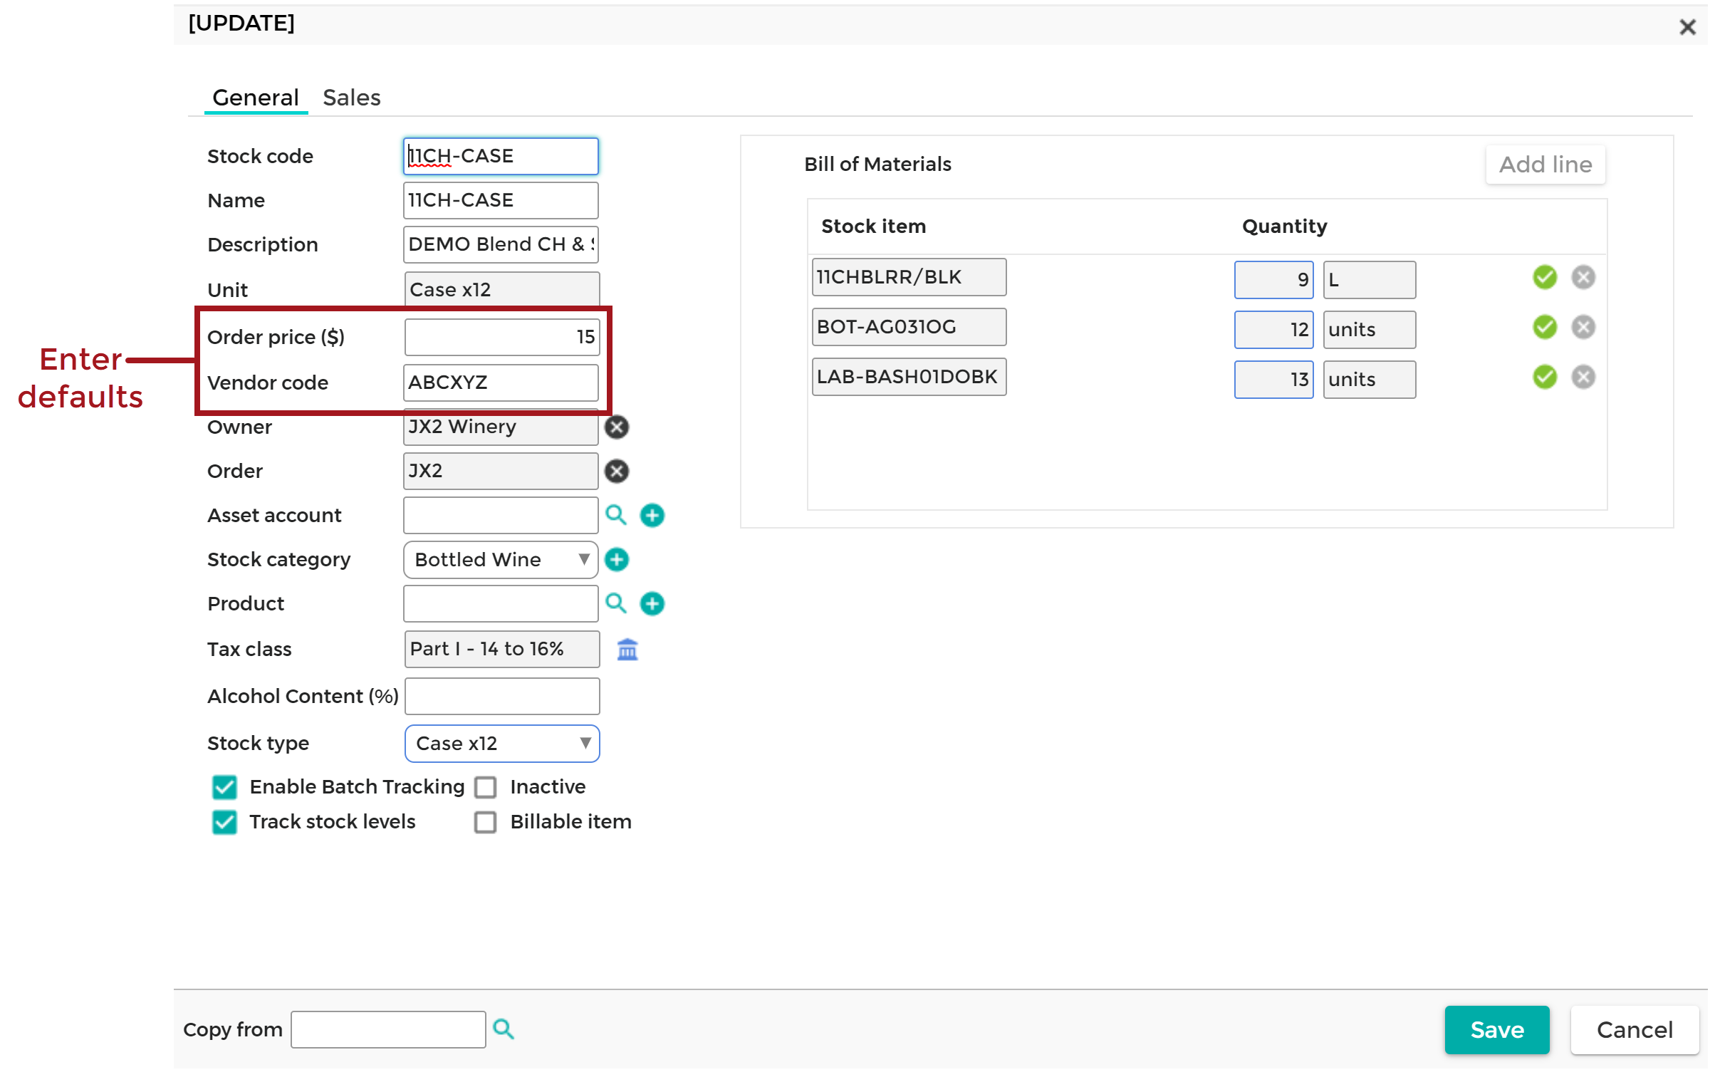Cancel the update dialog
The image size is (1715, 1077).
1634,1029
